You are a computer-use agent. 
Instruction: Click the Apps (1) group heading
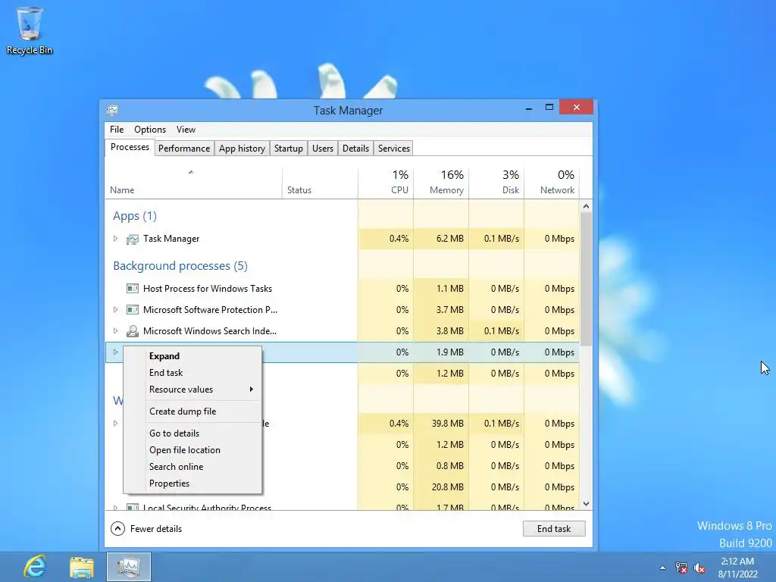pyautogui.click(x=135, y=216)
